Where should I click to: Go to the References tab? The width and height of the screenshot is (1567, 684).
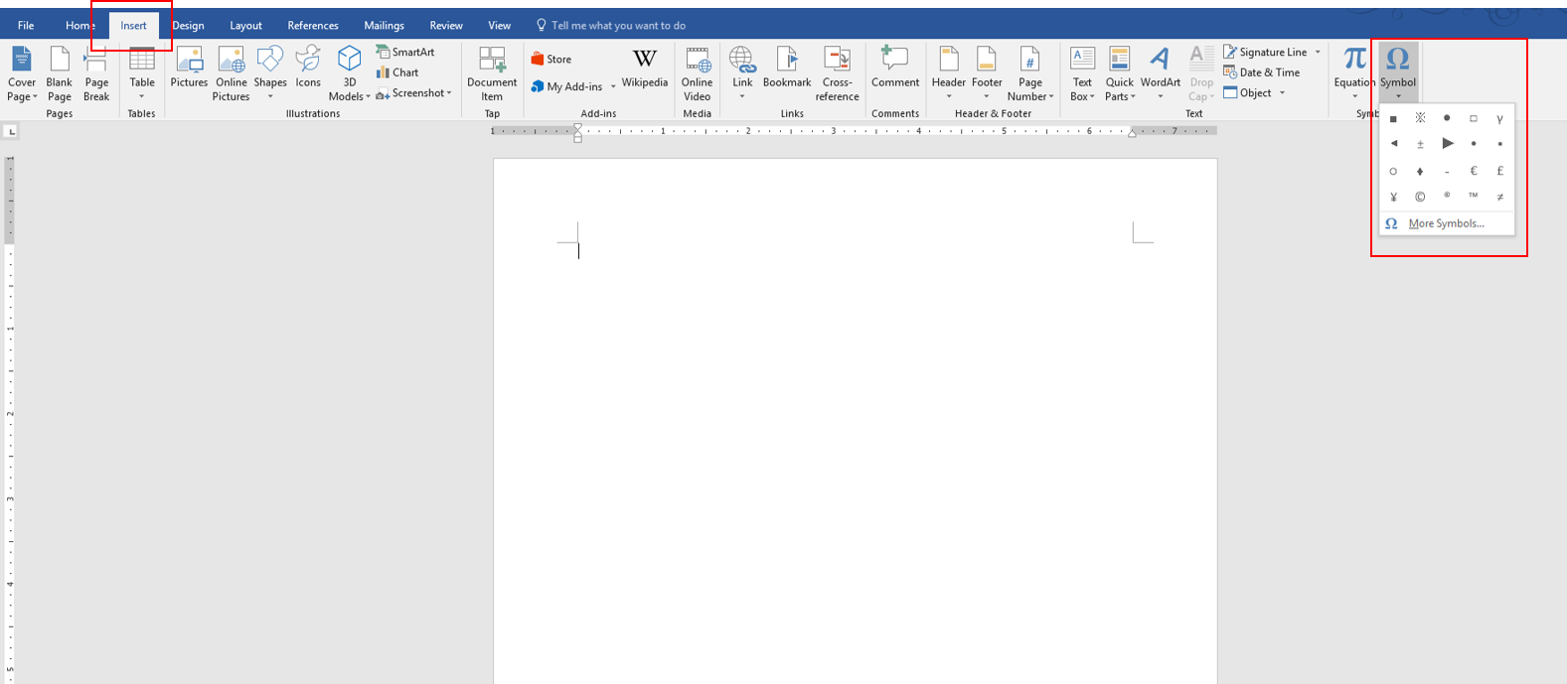[x=313, y=26]
